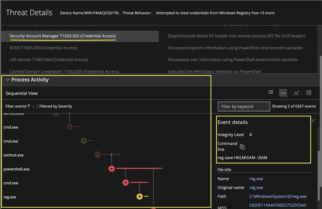
Task: Select the red gear on lower cmd.exe row
Action: click(x=126, y=182)
